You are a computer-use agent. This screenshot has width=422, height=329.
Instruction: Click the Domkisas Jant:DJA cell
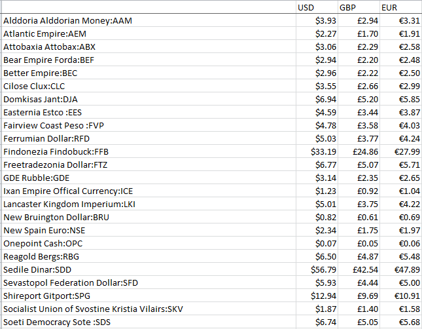coord(149,99)
